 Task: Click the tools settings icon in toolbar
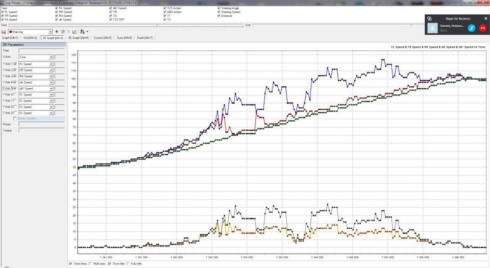coord(82,32)
